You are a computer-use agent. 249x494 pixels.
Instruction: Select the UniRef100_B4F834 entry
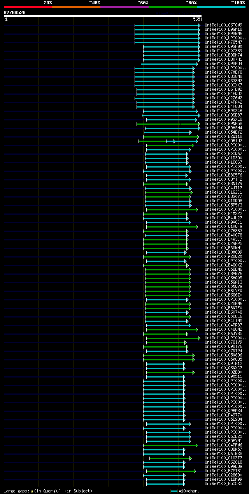(223, 106)
